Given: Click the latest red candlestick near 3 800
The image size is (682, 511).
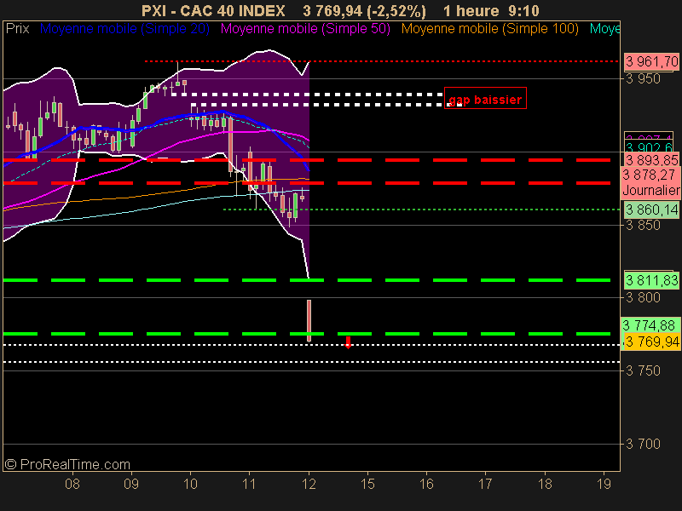Looking at the screenshot, I should (x=309, y=321).
